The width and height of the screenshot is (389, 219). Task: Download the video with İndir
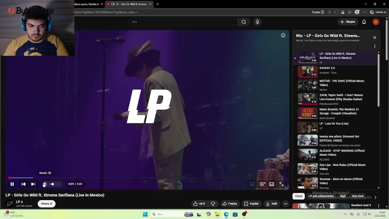(271, 204)
